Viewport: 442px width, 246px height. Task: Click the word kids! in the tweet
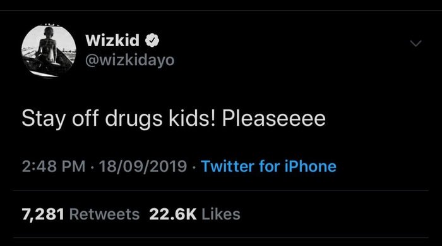coord(192,118)
